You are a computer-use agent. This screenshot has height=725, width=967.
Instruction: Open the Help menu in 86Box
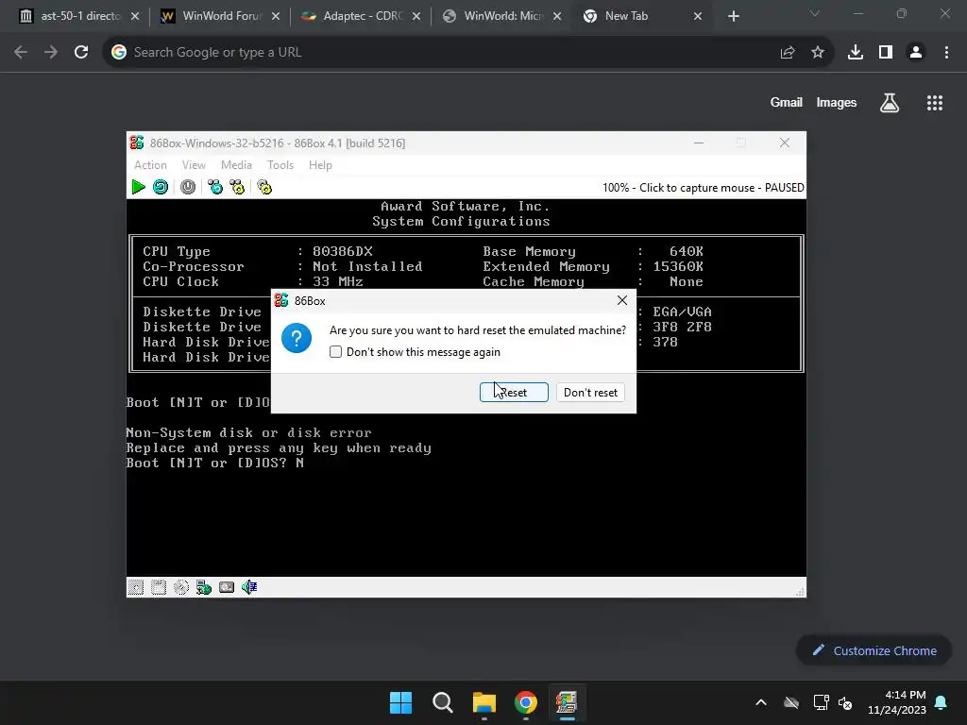point(320,165)
